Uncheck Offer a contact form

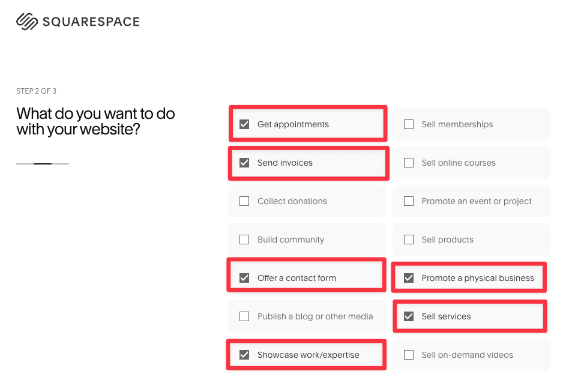[244, 277]
